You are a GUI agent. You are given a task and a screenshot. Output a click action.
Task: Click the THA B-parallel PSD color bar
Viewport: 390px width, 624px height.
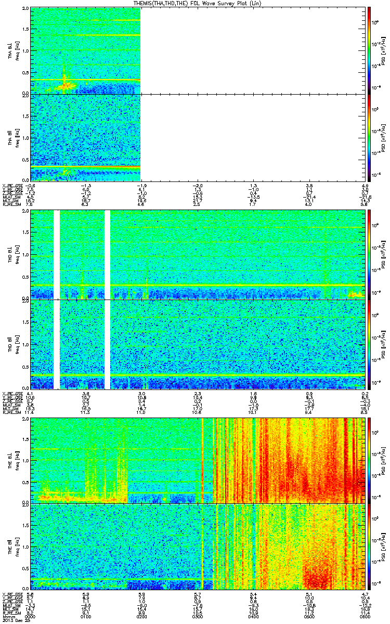[369, 137]
